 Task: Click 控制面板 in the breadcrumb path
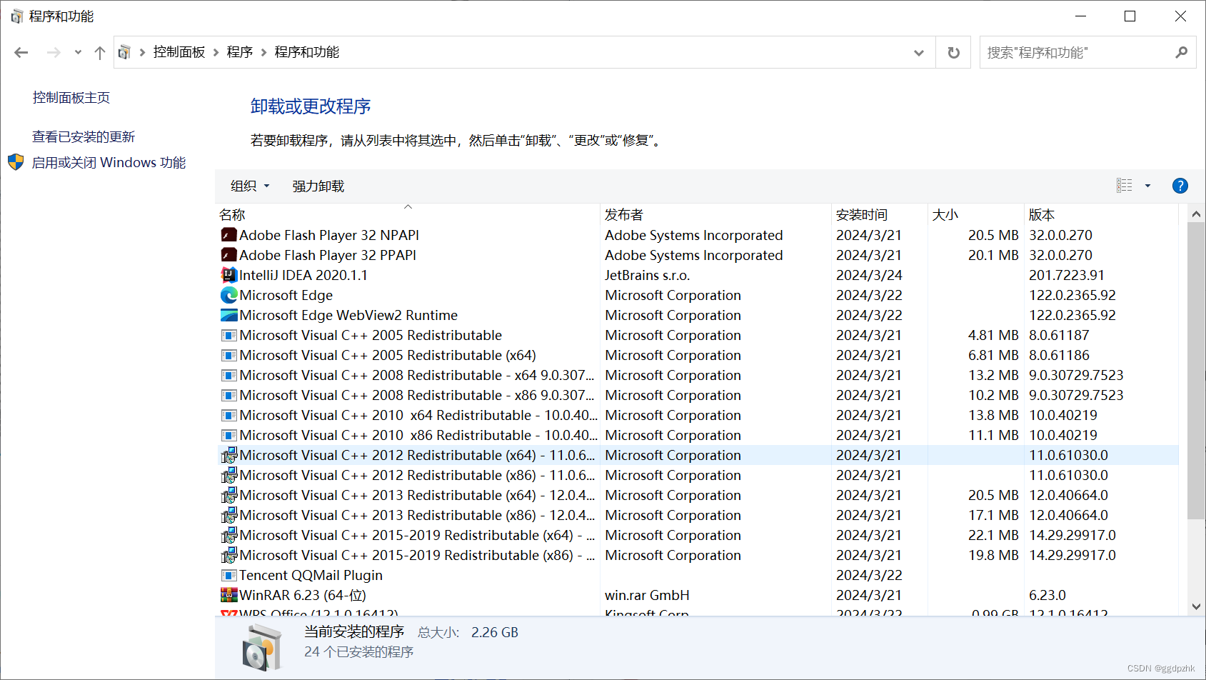click(179, 52)
